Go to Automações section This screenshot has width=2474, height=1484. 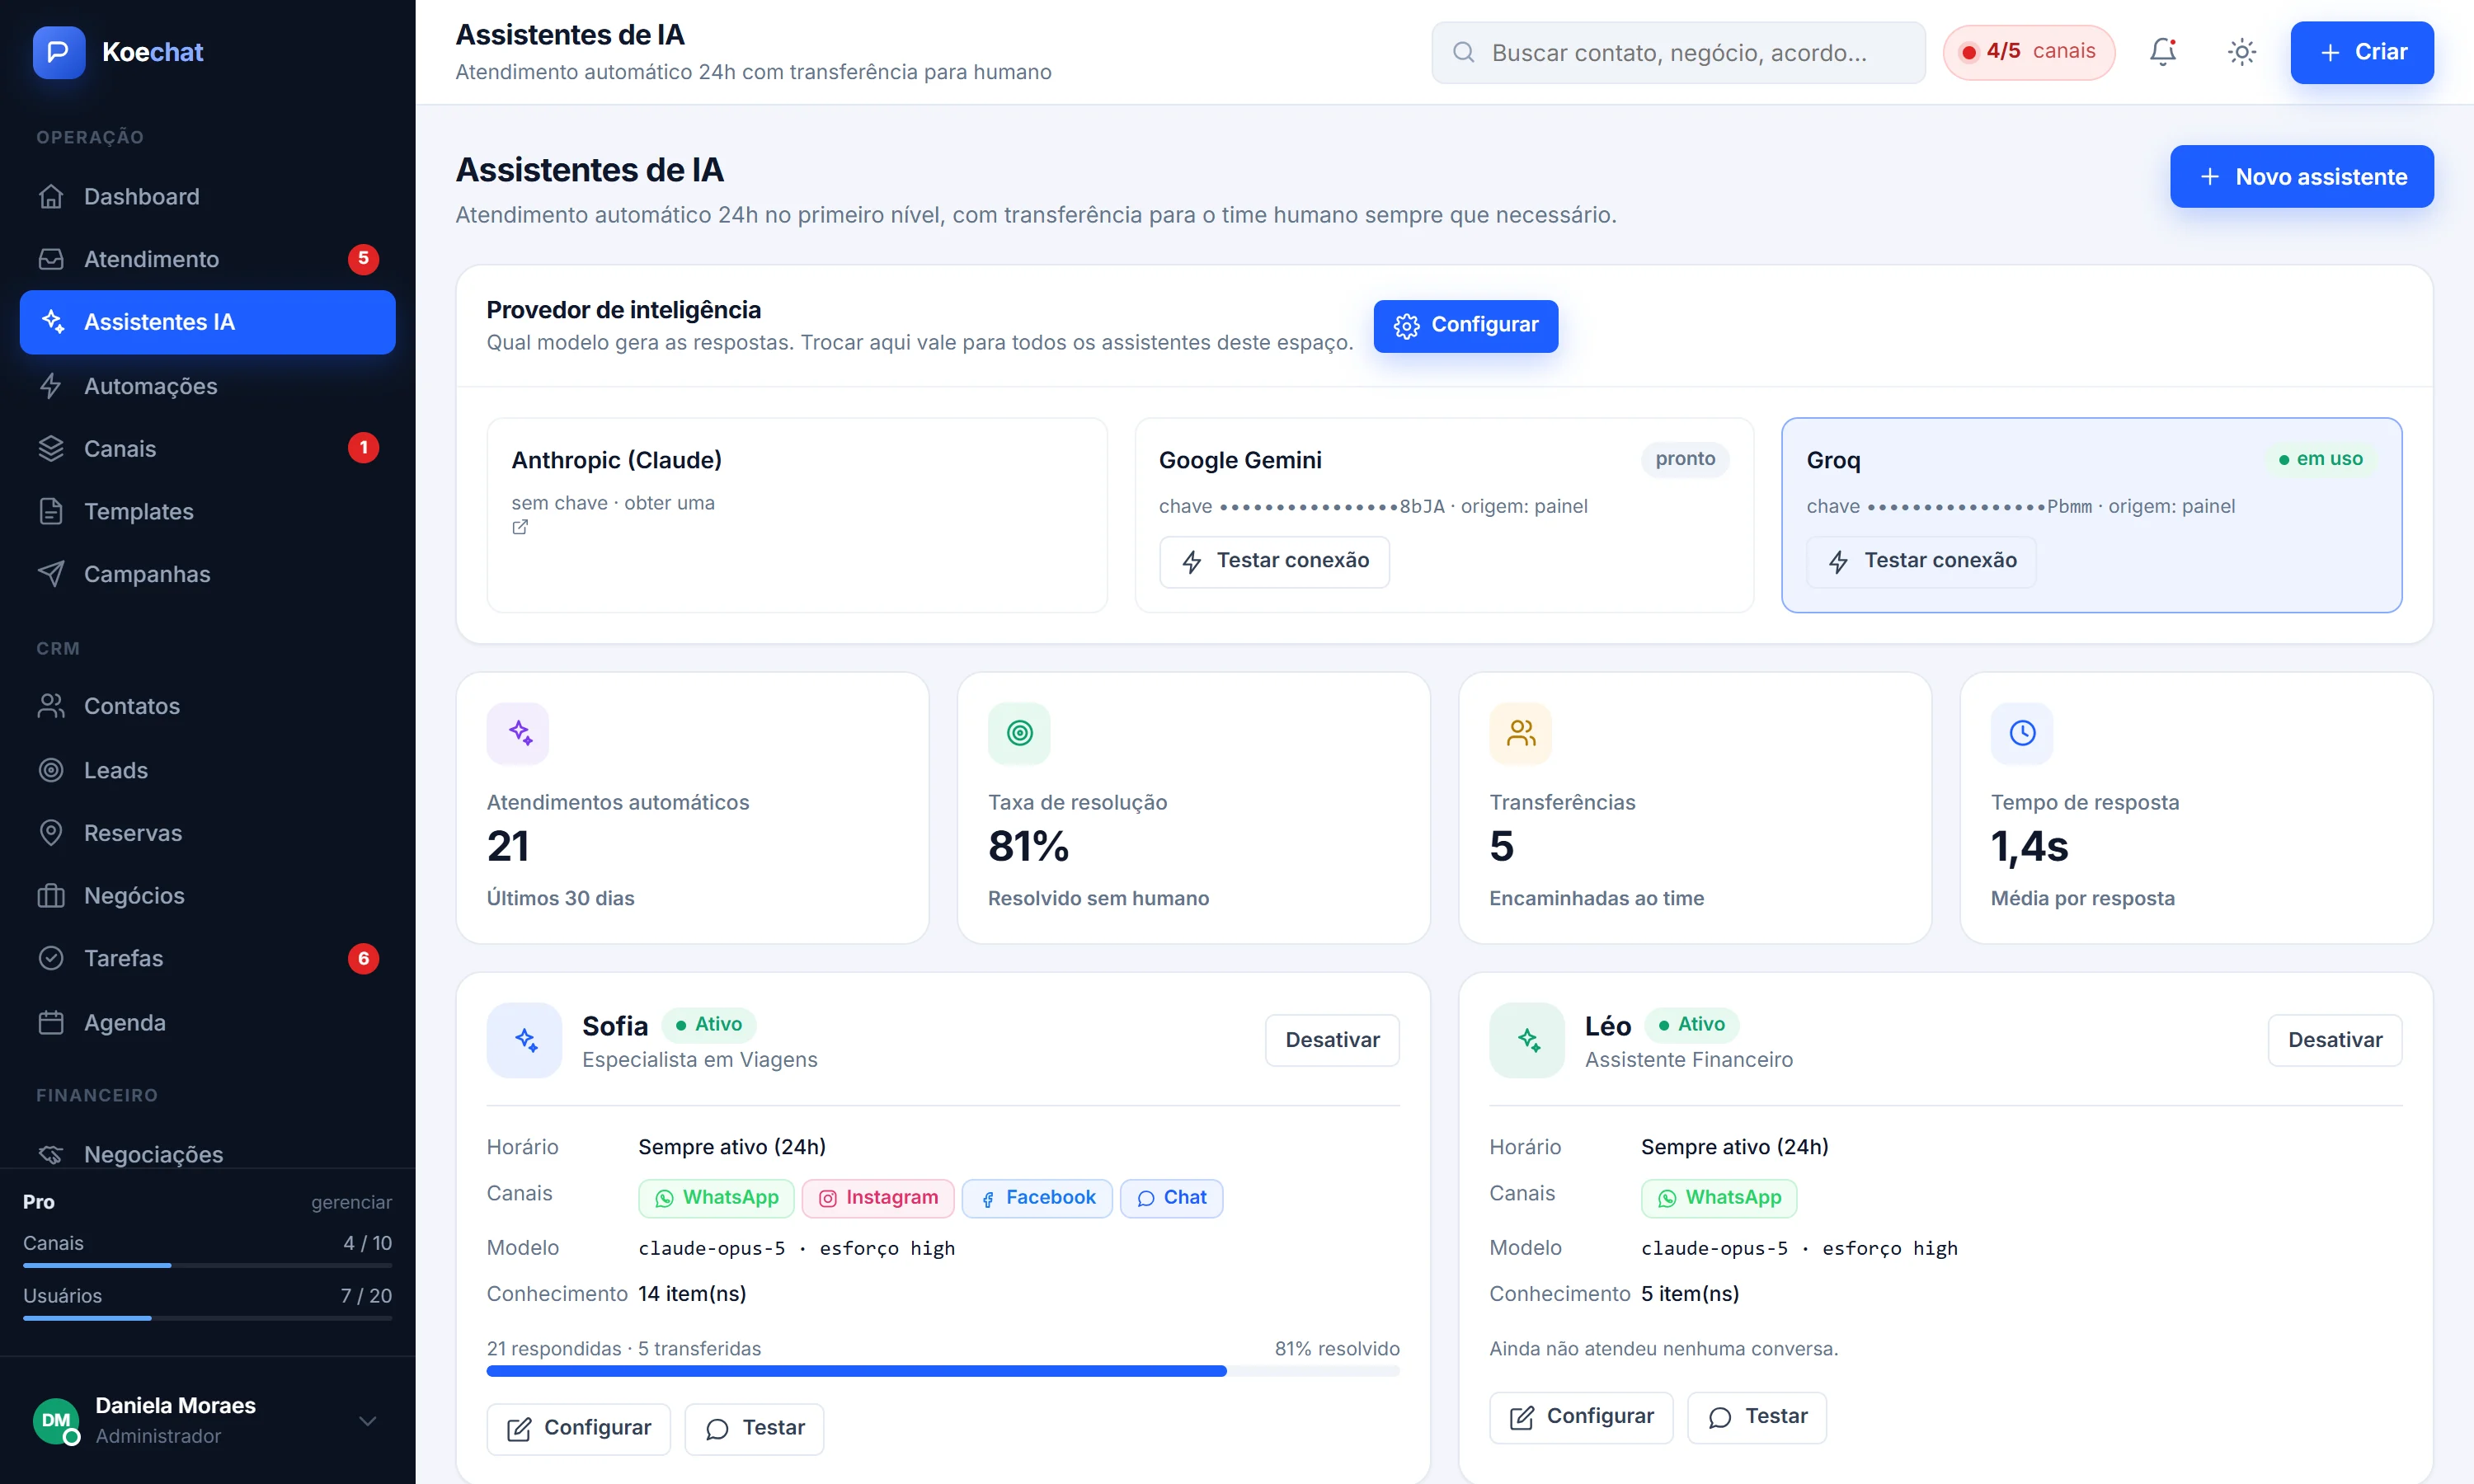click(x=208, y=385)
